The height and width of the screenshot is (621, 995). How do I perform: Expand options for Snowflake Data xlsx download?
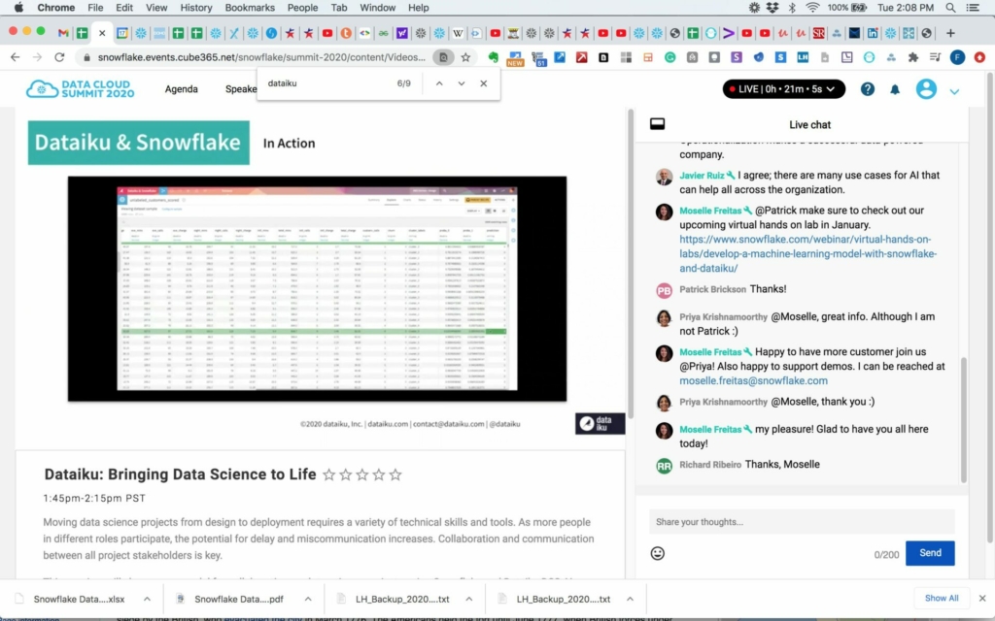pyautogui.click(x=147, y=599)
